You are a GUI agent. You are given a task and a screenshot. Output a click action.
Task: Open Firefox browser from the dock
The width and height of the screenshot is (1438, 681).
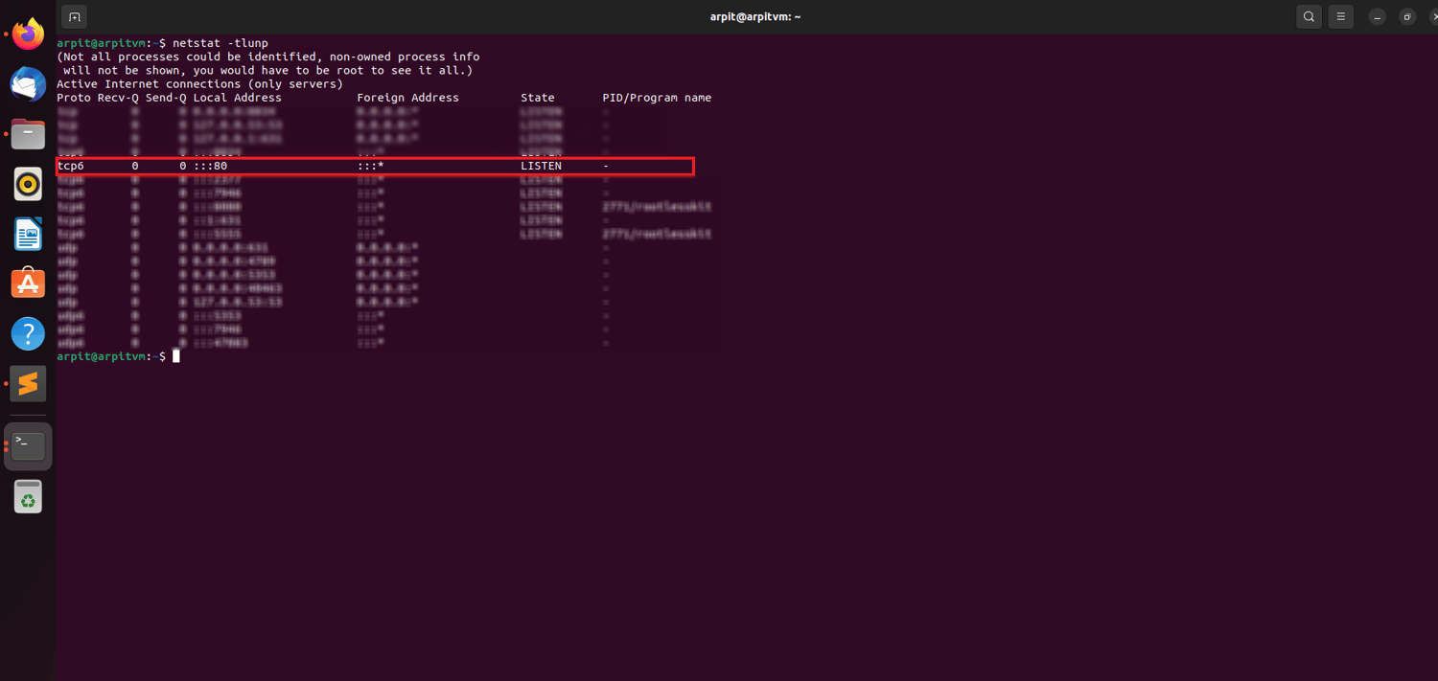pyautogui.click(x=28, y=34)
